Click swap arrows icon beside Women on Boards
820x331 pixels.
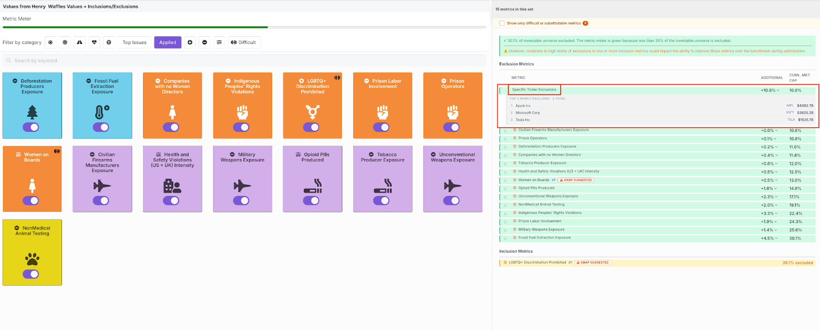click(553, 180)
